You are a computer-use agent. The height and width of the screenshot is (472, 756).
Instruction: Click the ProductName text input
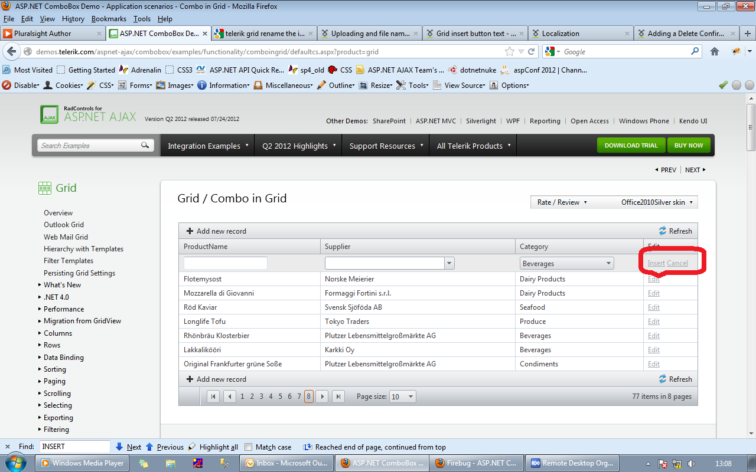pos(226,263)
